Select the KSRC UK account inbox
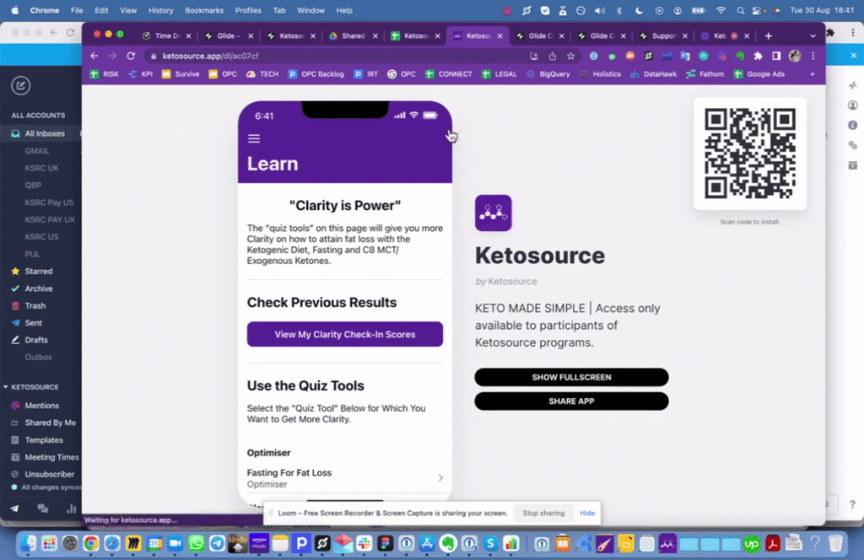This screenshot has height=560, width=864. pyautogui.click(x=41, y=168)
